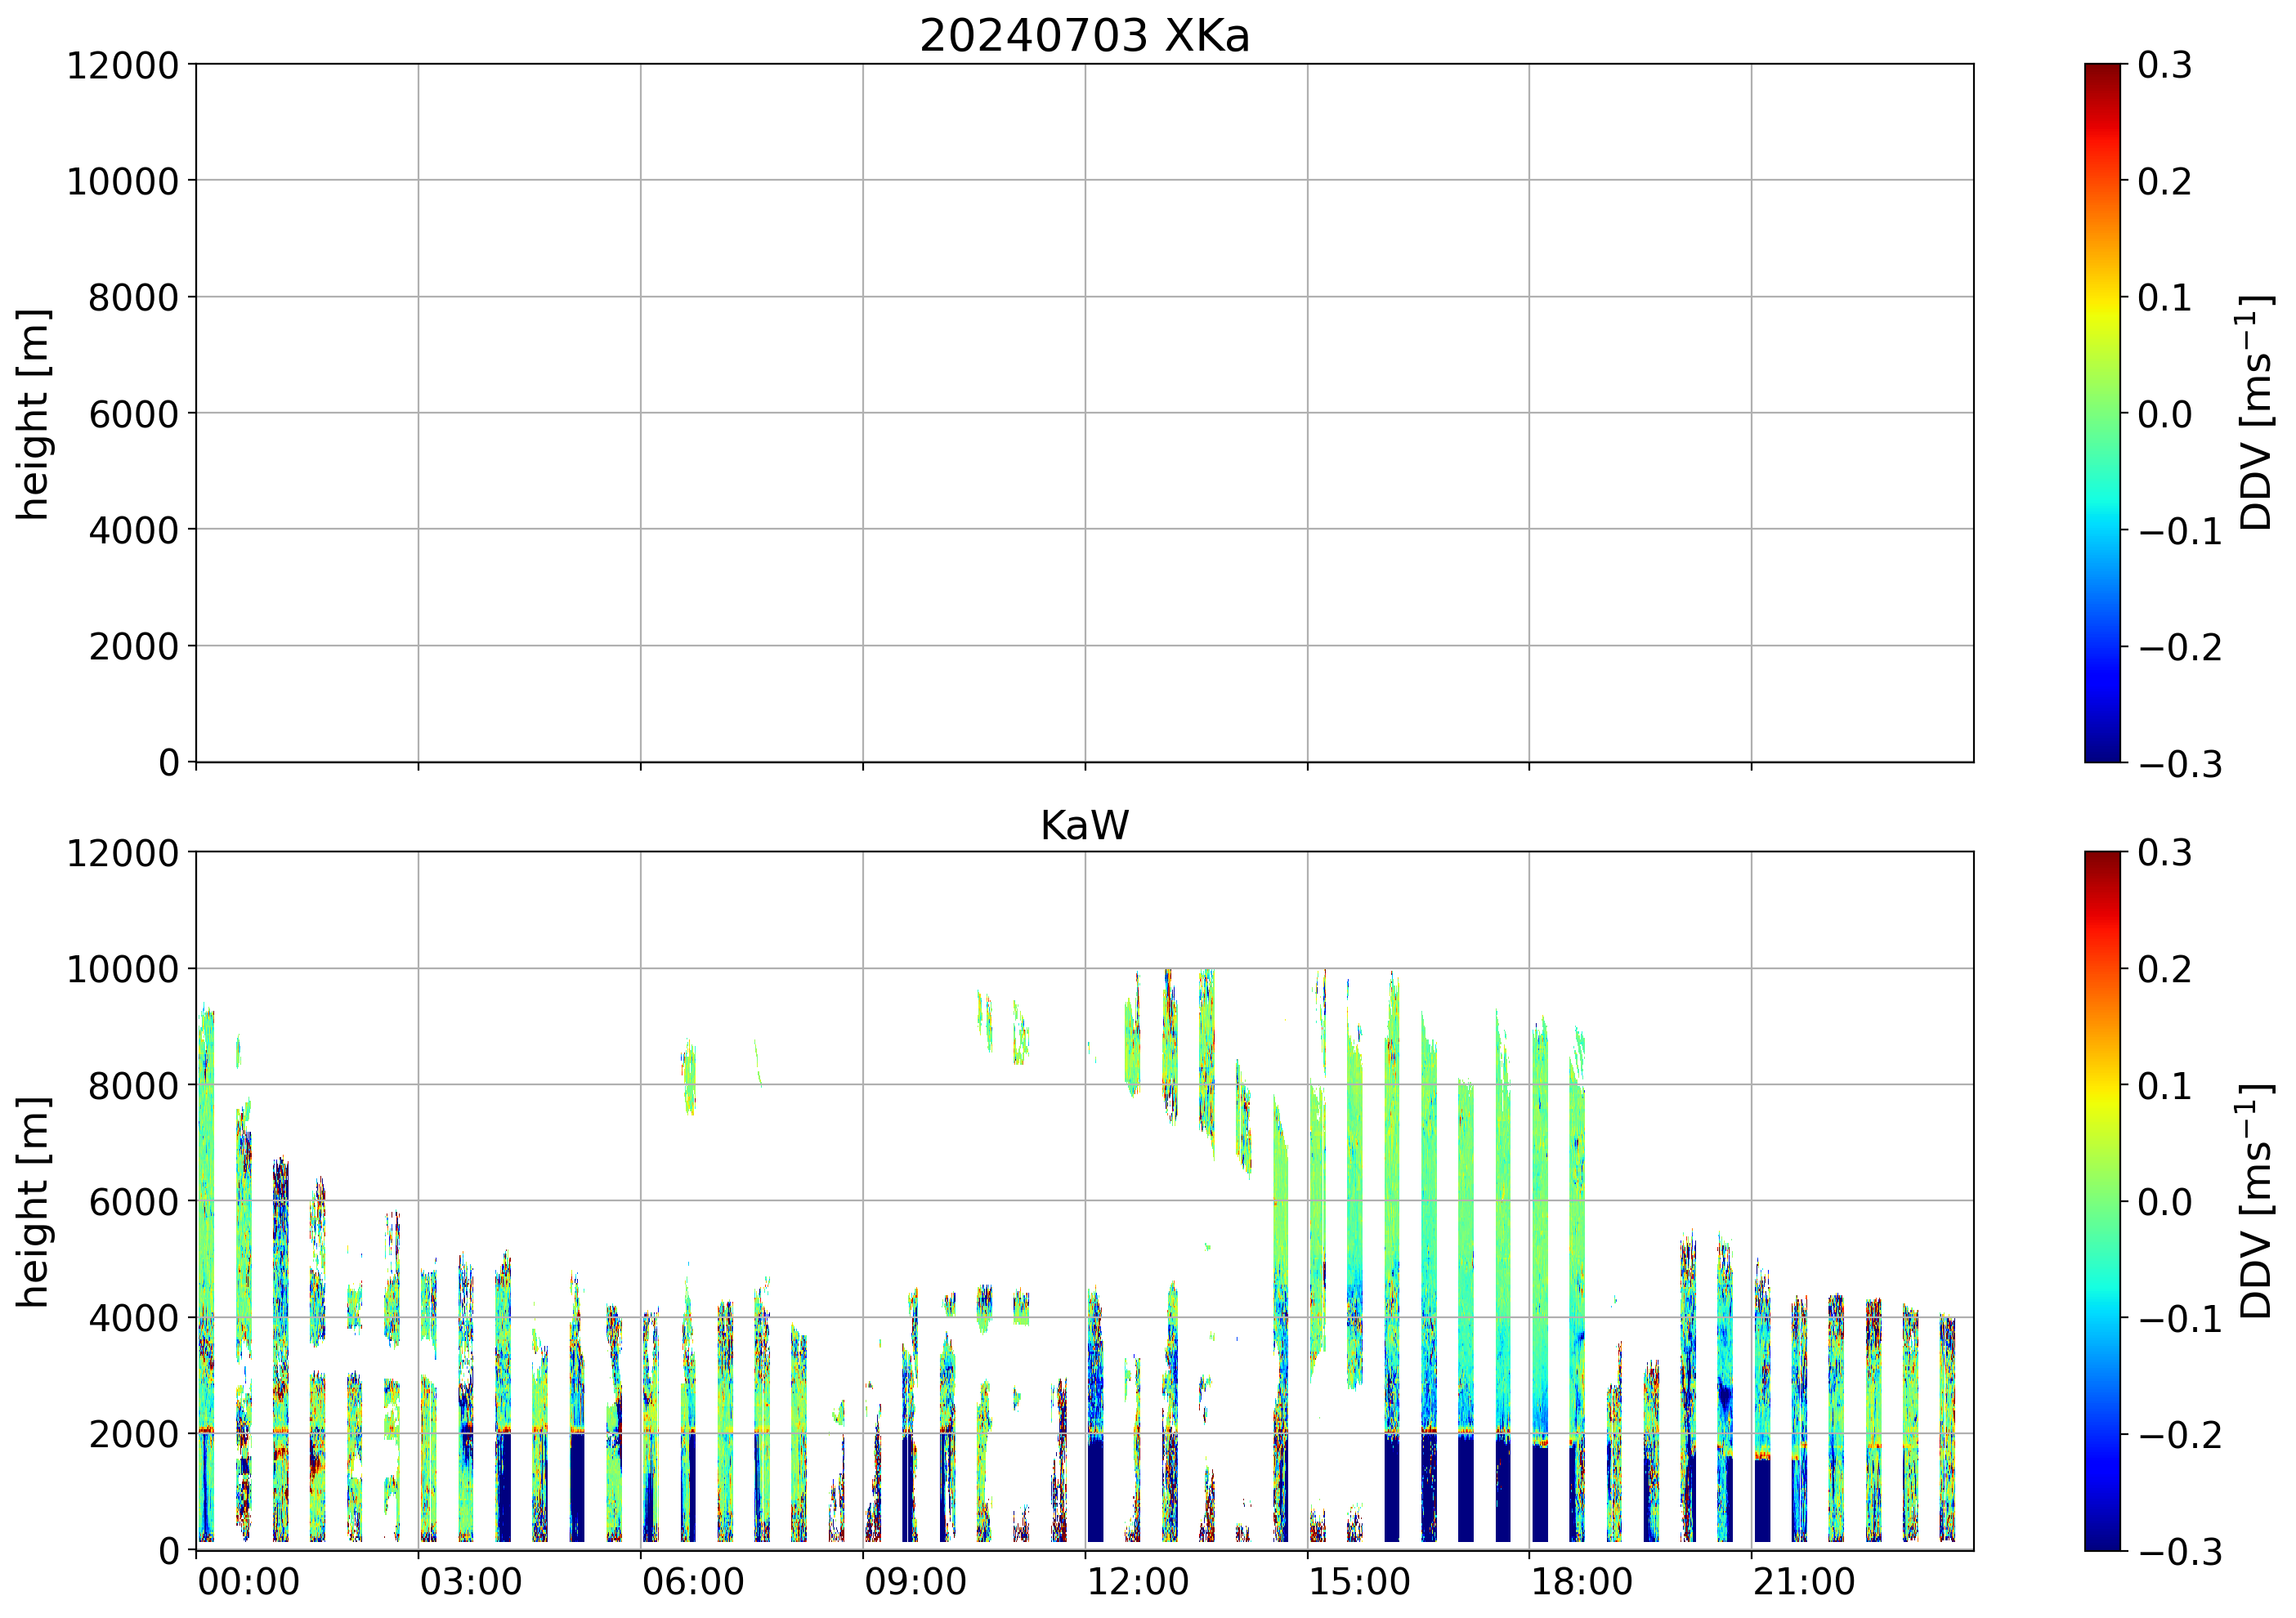This screenshot has width=2296, height=1618.
Task: Click the bottom plot's height [m] axis label
Action: pos(34,1202)
